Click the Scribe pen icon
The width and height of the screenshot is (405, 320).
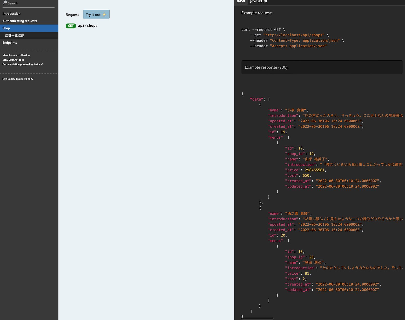coord(42,64)
